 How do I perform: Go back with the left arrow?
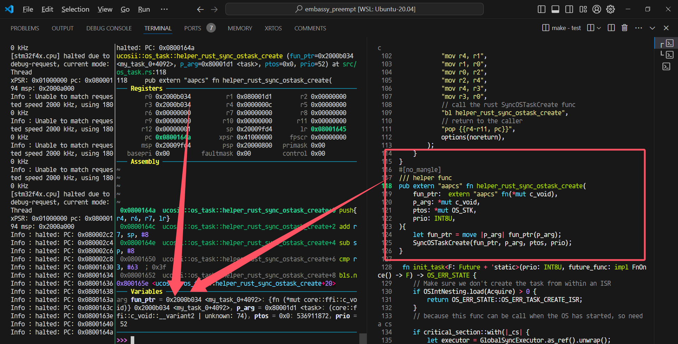(x=200, y=10)
